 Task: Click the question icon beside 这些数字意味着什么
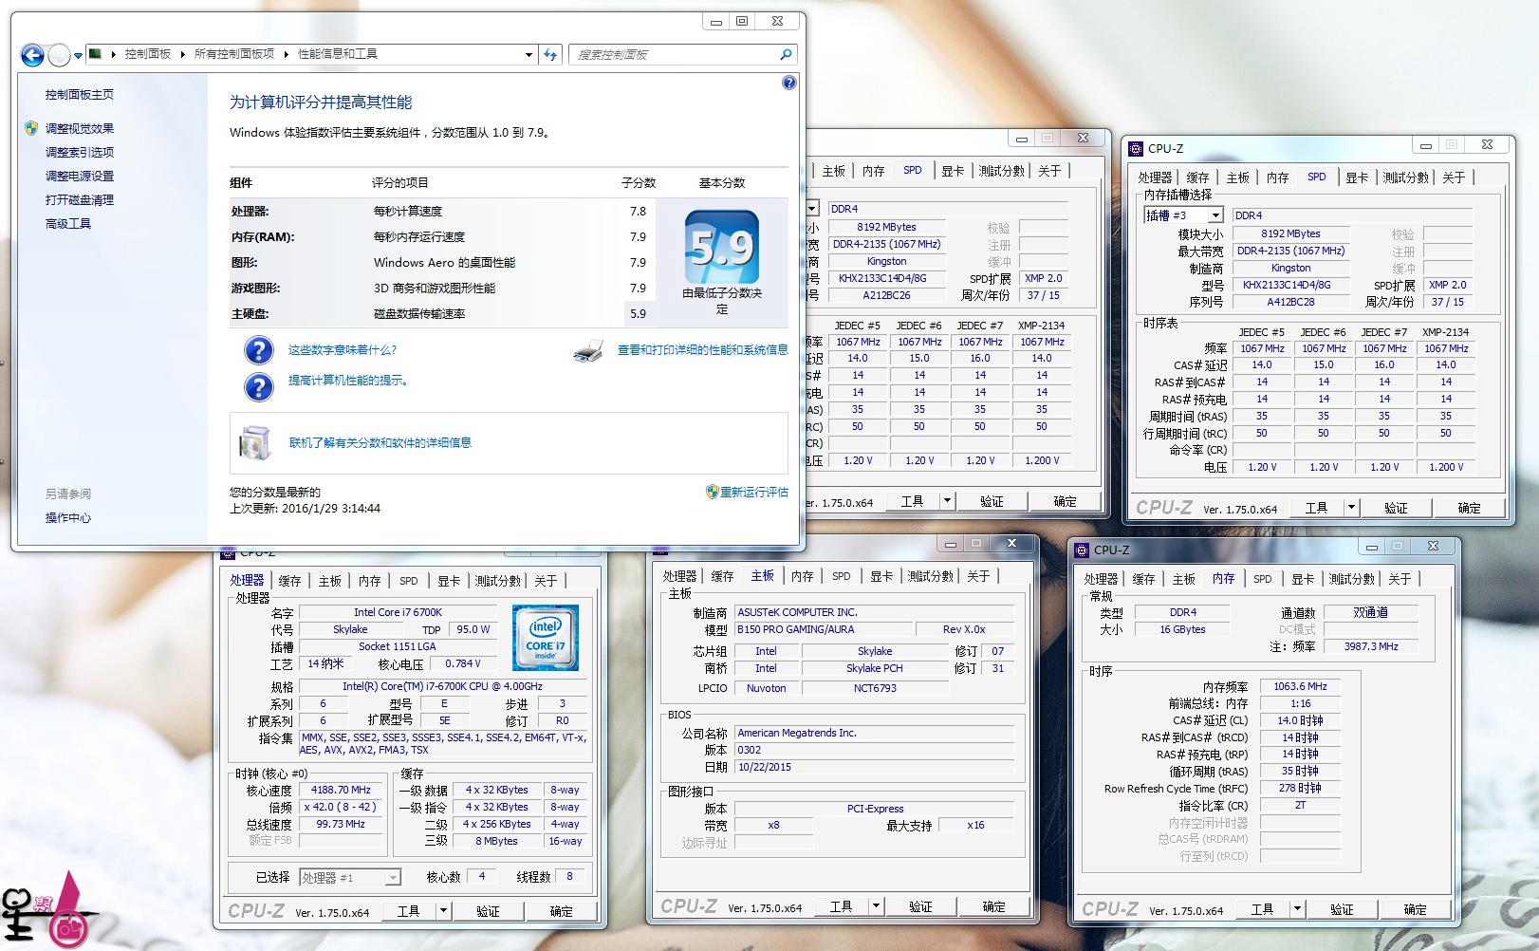[x=259, y=350]
